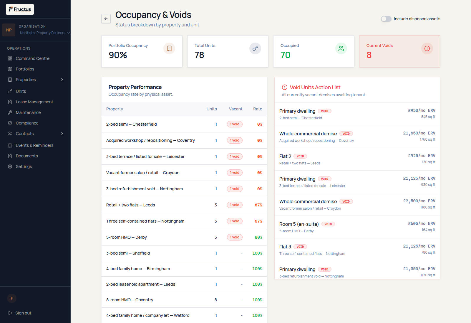Viewport: 471px width, 323px height.
Task: Click the Total Units key icon
Action: pyautogui.click(x=255, y=48)
